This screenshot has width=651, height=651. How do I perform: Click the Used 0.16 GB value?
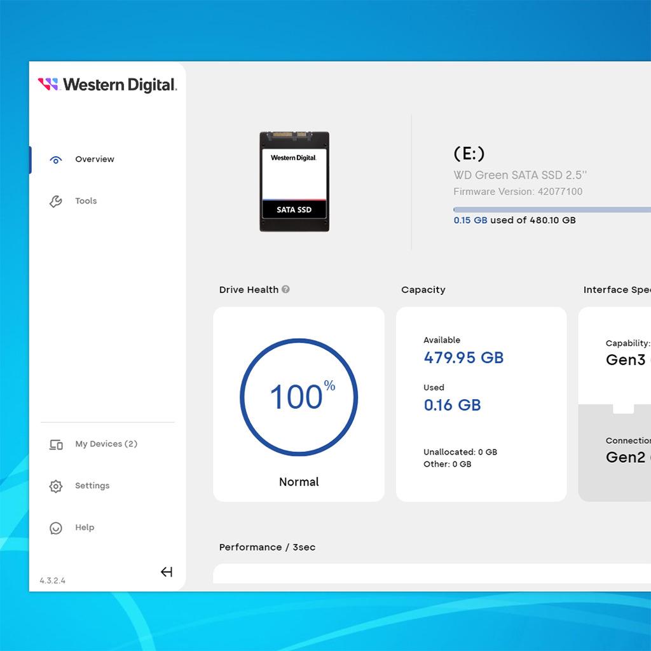tap(452, 405)
